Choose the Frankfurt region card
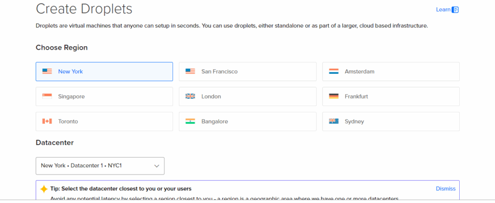Image resolution: width=495 pixels, height=203 pixels. [391, 96]
